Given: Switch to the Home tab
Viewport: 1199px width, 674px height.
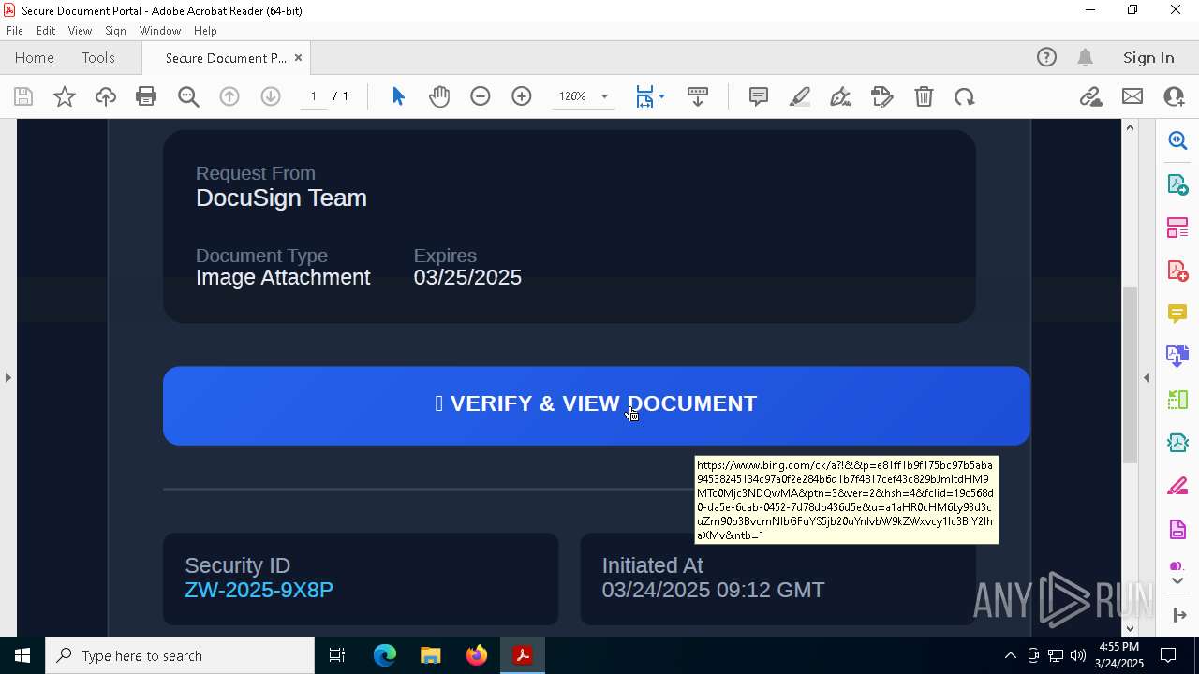Looking at the screenshot, I should click(x=35, y=57).
